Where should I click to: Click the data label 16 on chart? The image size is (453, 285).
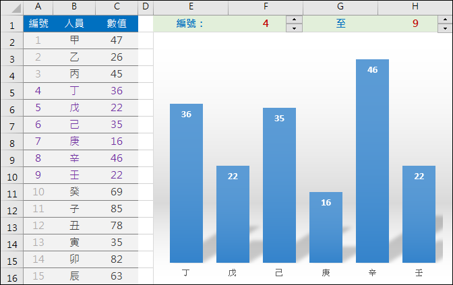click(x=326, y=203)
